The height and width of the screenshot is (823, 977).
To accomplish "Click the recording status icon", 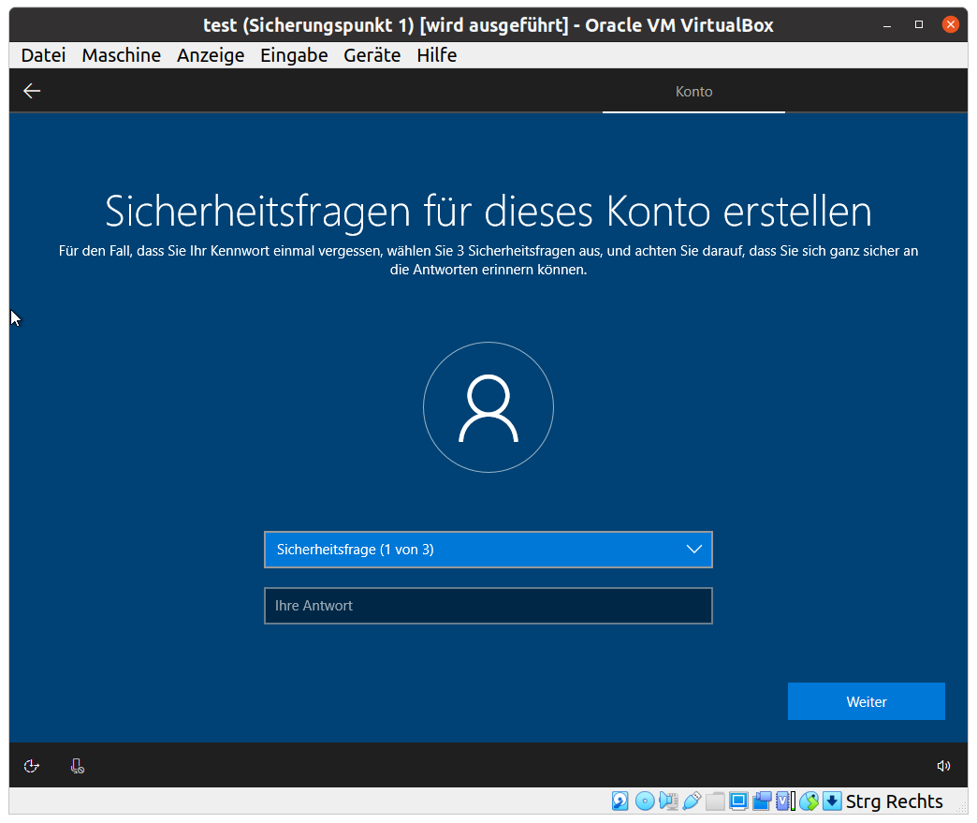I will 762,801.
